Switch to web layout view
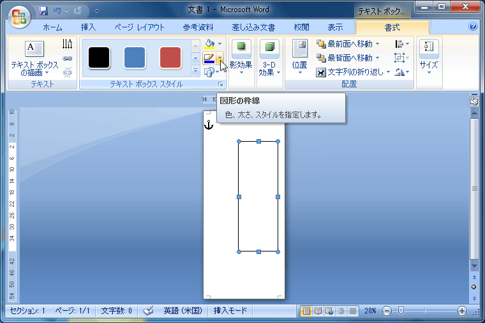The height and width of the screenshot is (323, 485). point(329,311)
